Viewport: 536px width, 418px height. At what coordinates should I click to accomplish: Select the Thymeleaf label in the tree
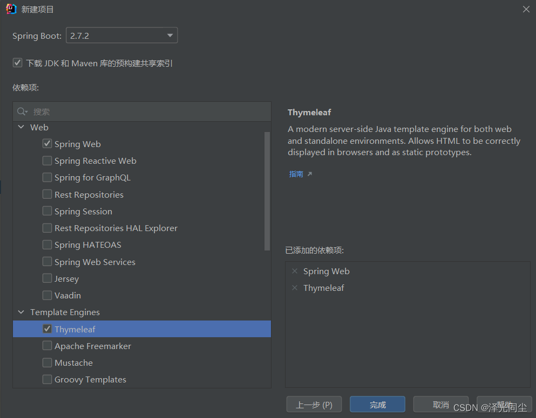click(75, 329)
